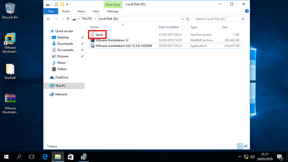Screen dimensions: 288x162
Task: Open the volume tray icon
Action: tap(252, 157)
